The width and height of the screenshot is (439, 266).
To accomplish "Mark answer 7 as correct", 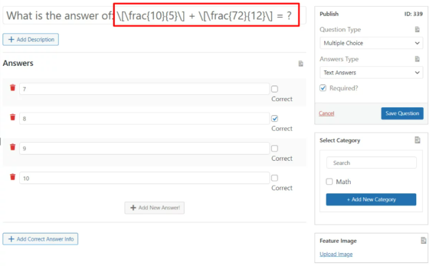I will click(275, 89).
